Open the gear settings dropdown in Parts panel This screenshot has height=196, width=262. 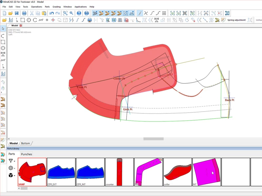point(12,168)
